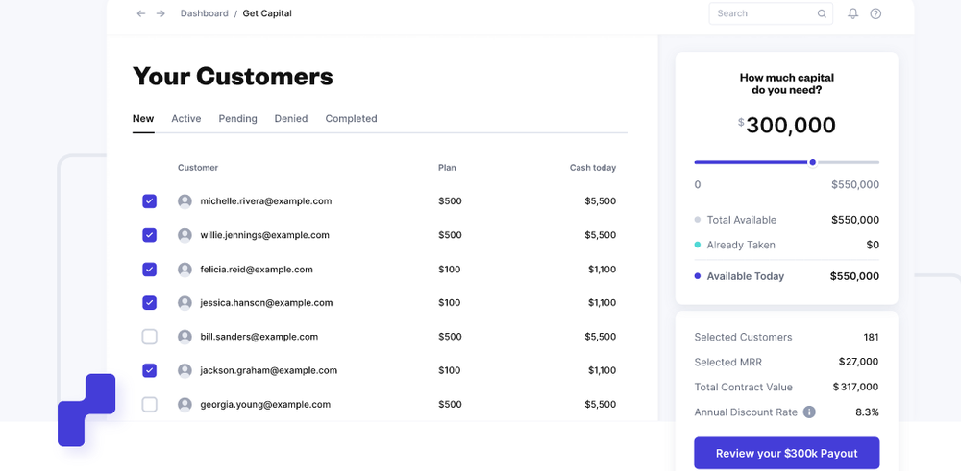Click the 8.3% discount rate value
The height and width of the screenshot is (471, 961).
point(867,412)
